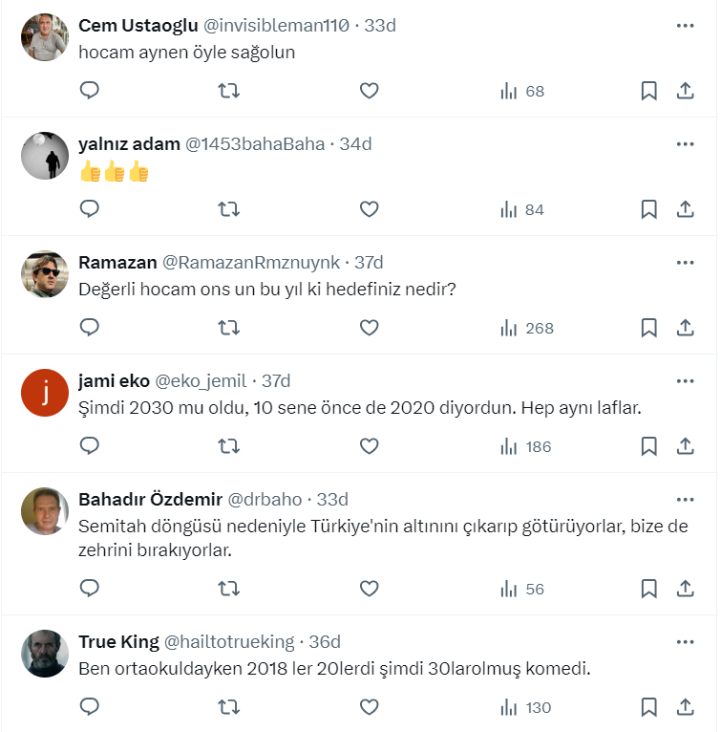
Task: Open the more options menu on Cem Ustaoglu's tweet
Action: tap(685, 26)
